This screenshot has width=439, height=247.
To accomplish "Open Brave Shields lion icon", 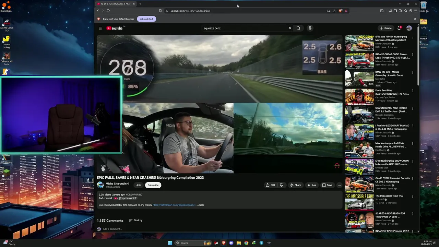I will coord(340,11).
